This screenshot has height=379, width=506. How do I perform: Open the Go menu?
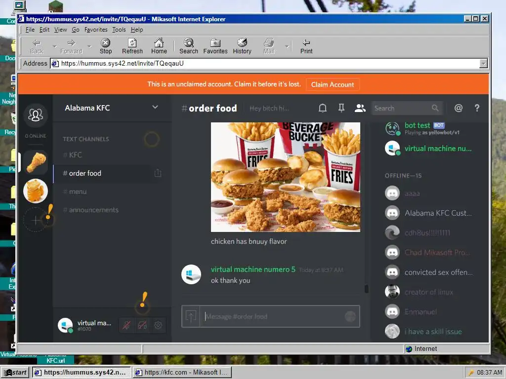(x=76, y=30)
